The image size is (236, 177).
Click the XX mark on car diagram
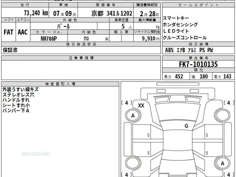(x=141, y=106)
